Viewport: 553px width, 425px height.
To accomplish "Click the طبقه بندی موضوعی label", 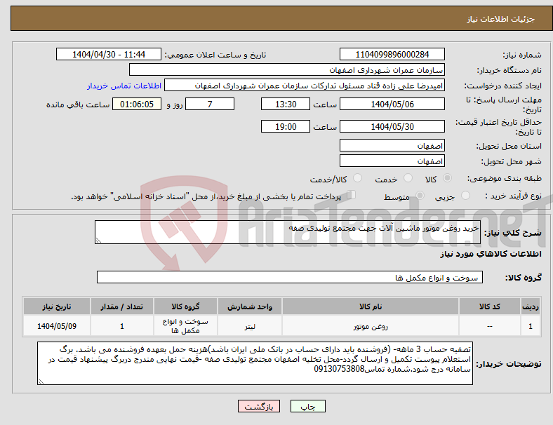I will pyautogui.click(x=505, y=178).
